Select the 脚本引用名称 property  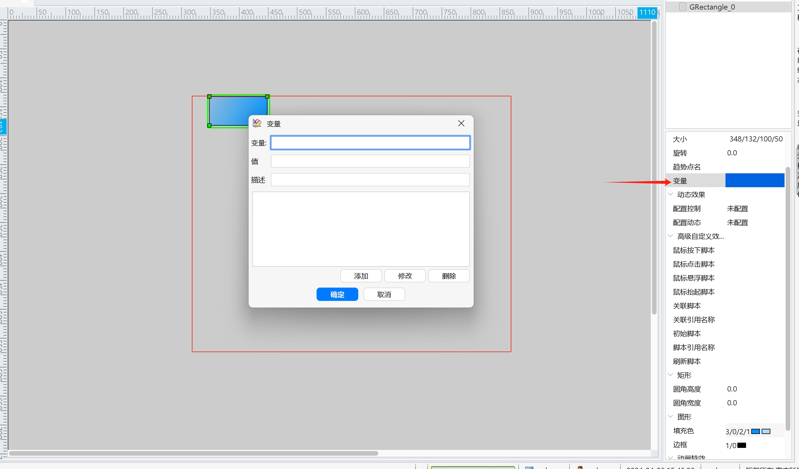(x=694, y=347)
